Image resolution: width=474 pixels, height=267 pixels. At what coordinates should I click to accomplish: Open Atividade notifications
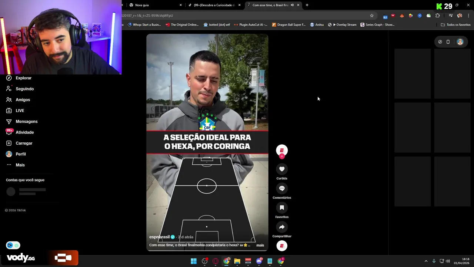coord(20,132)
